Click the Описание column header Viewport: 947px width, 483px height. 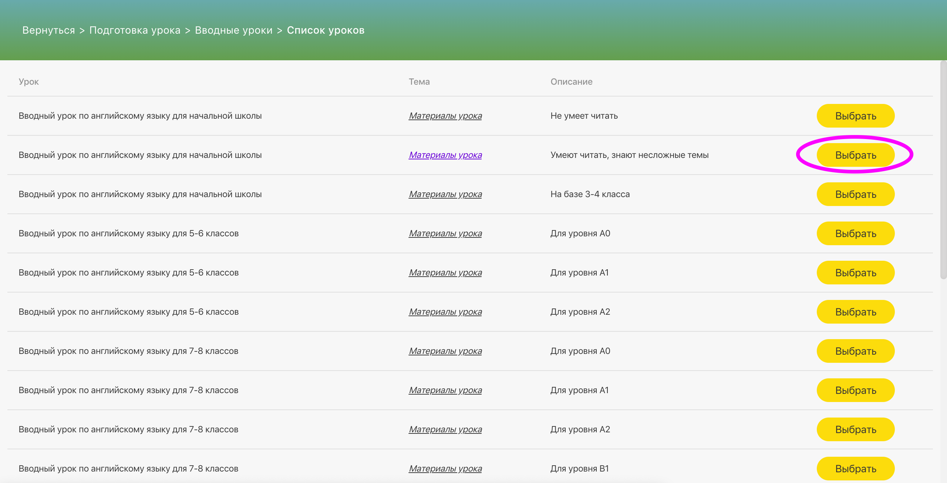[572, 82]
